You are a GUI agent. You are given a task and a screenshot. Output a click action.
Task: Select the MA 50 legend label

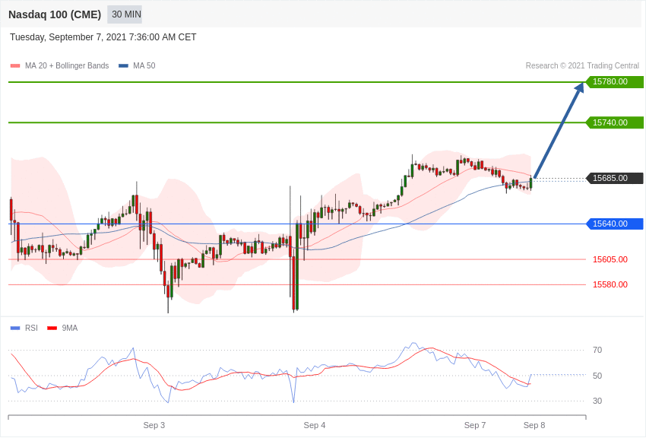pyautogui.click(x=144, y=65)
